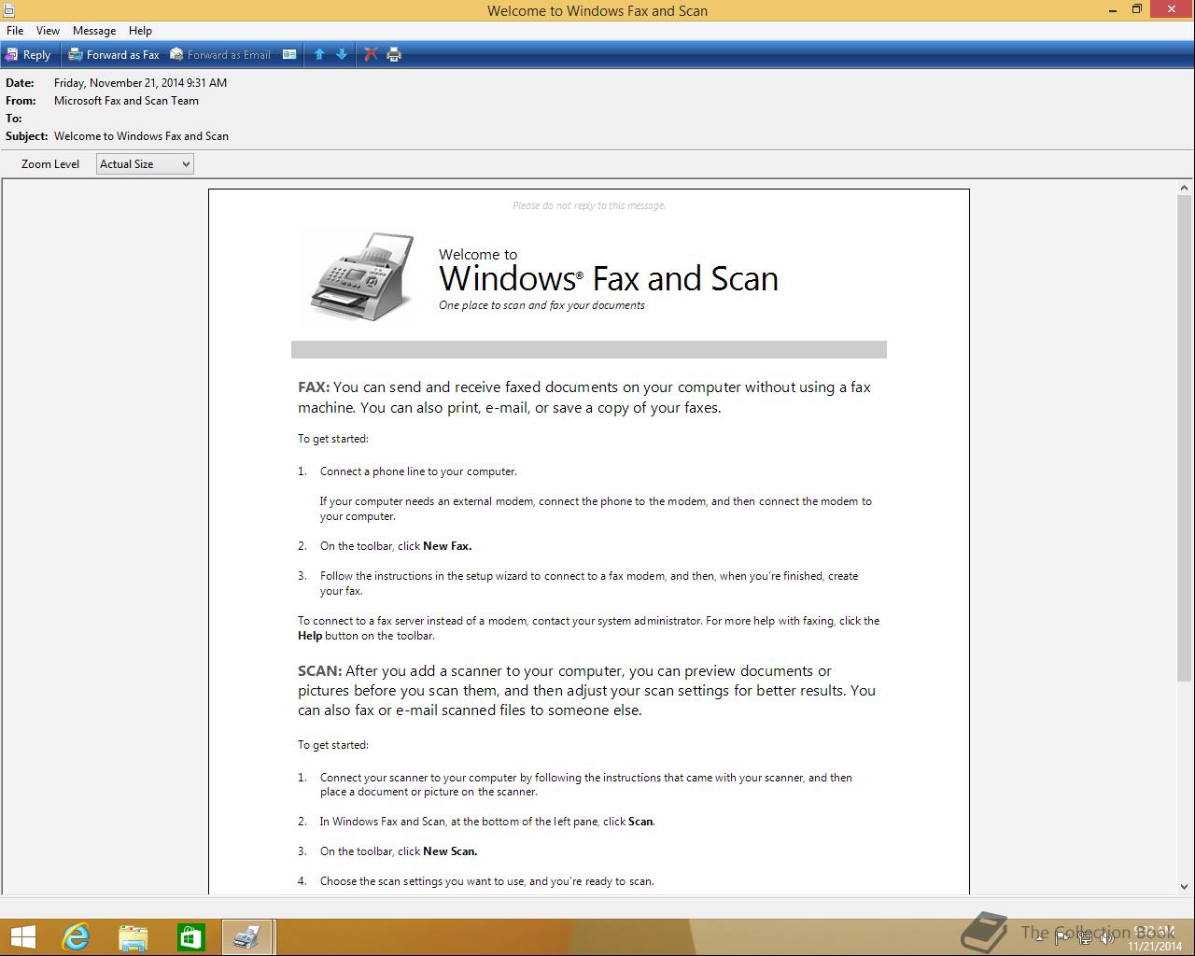Click the scrollbar up arrow
The image size is (1195, 956).
tap(1185, 188)
